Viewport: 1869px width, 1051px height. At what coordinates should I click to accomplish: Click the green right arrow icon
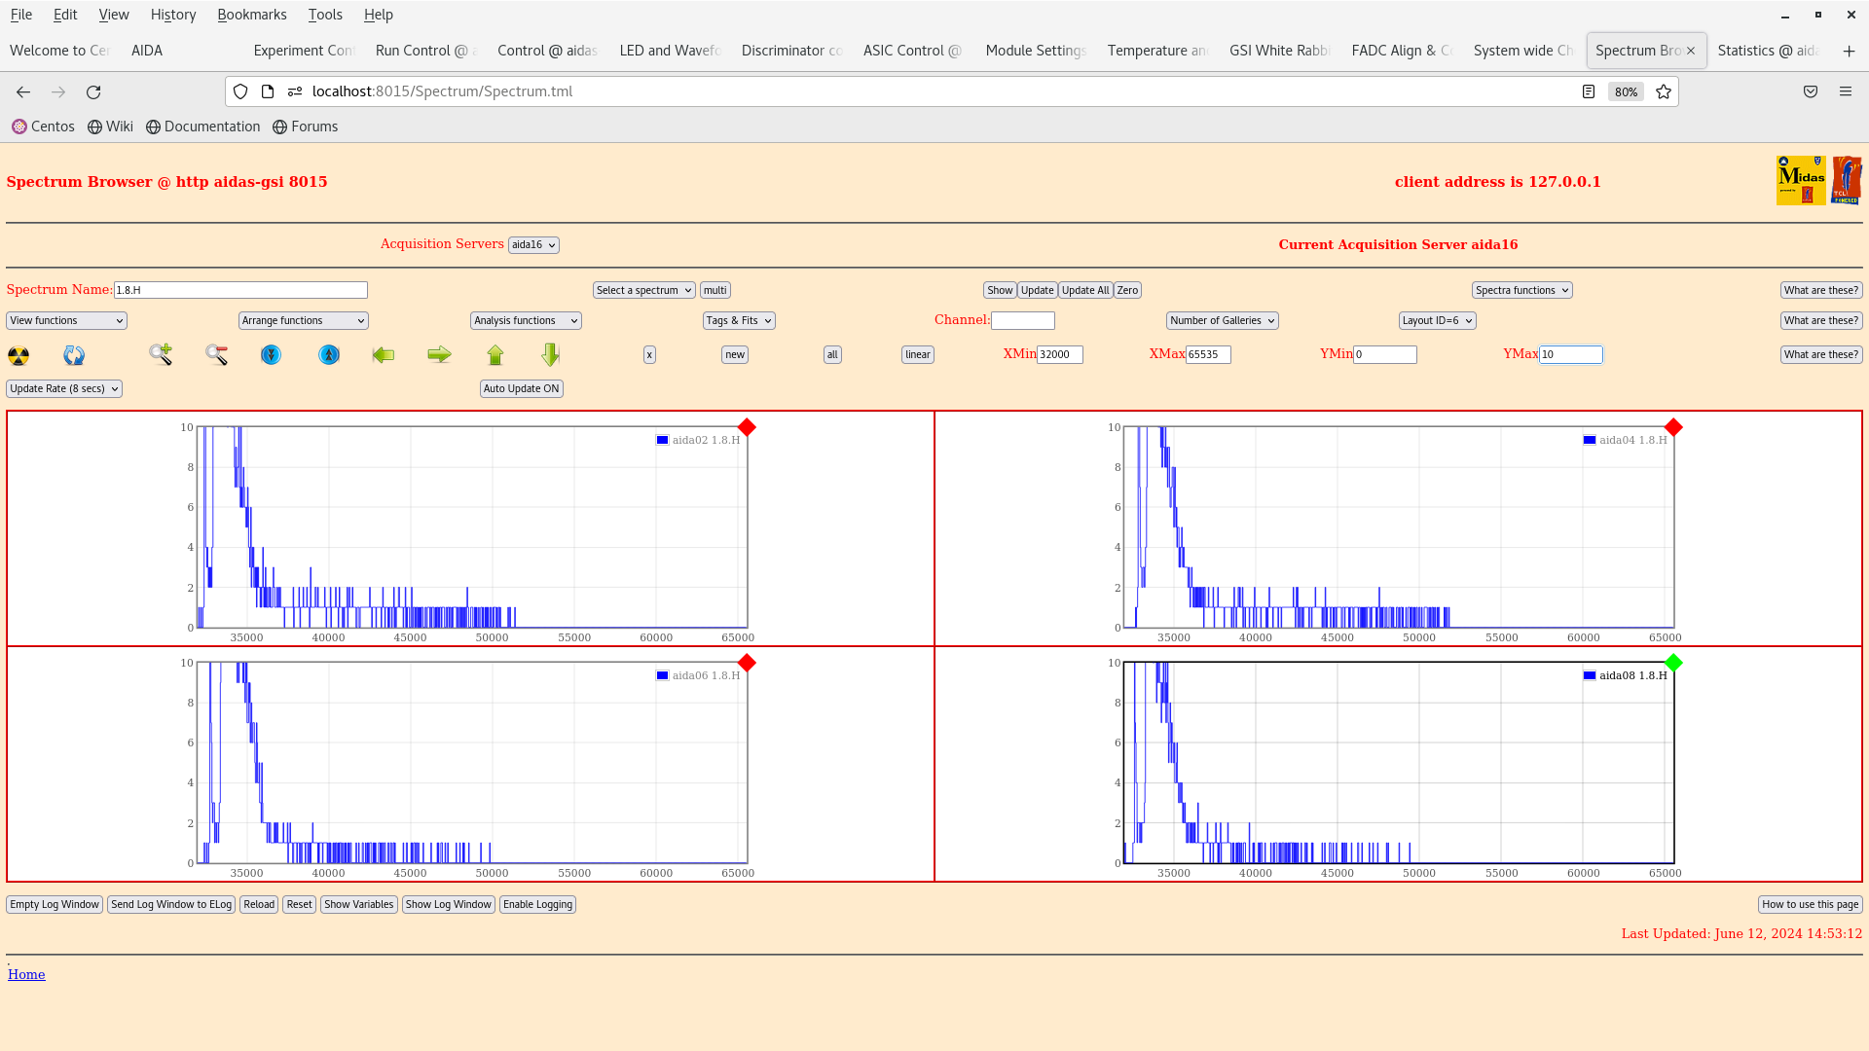point(439,355)
